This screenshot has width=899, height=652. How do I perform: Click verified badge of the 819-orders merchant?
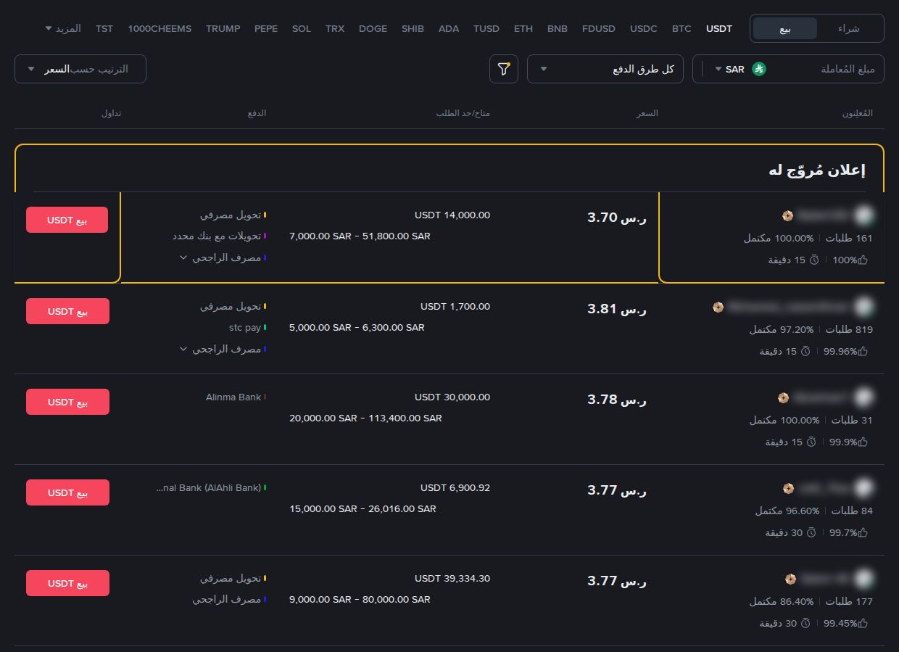[x=718, y=307]
